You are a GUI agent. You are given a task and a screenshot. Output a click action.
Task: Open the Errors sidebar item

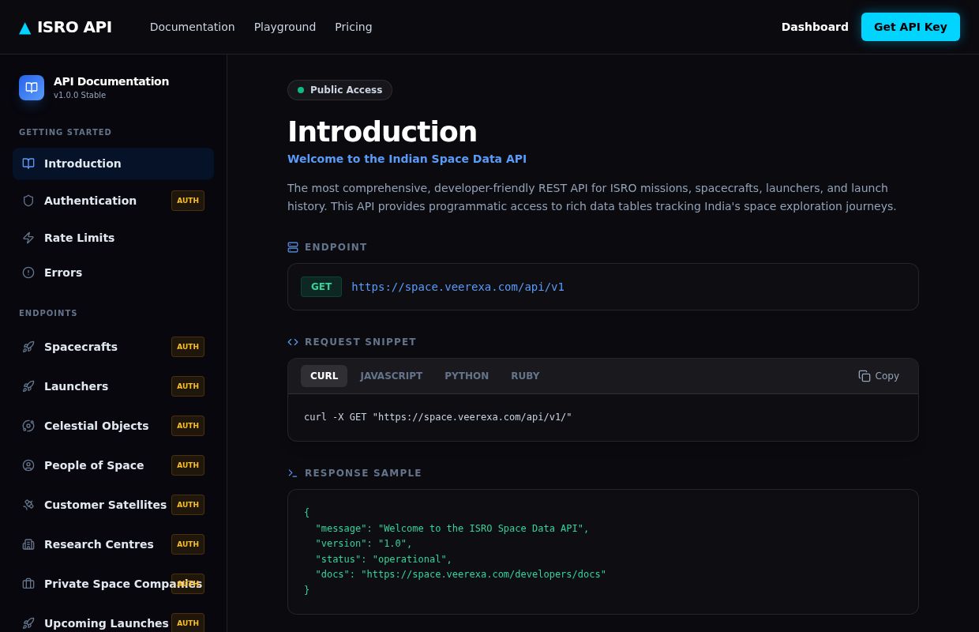[x=113, y=273]
